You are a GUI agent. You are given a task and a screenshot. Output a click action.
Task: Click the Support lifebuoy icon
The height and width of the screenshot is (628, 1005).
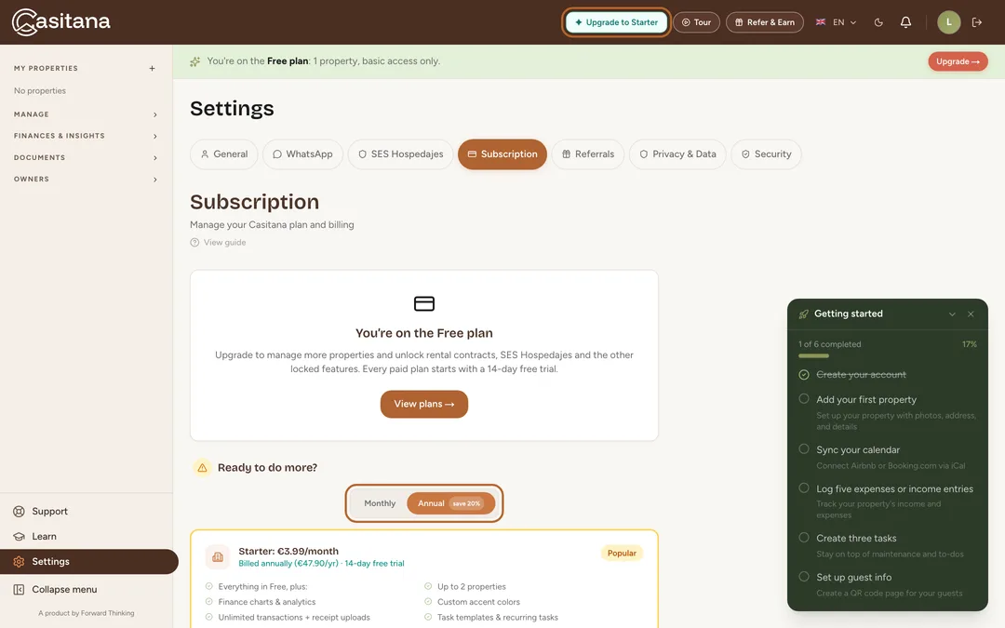(x=20, y=512)
